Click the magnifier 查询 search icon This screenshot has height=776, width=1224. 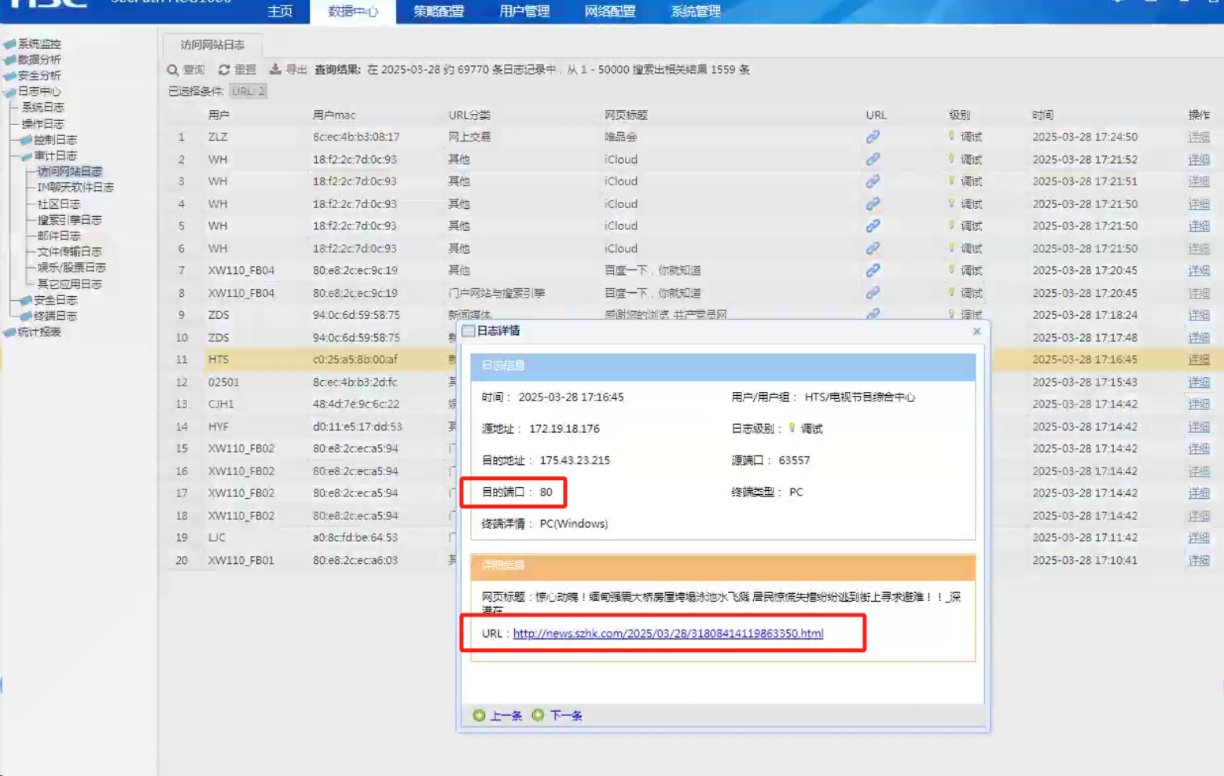pyautogui.click(x=173, y=70)
